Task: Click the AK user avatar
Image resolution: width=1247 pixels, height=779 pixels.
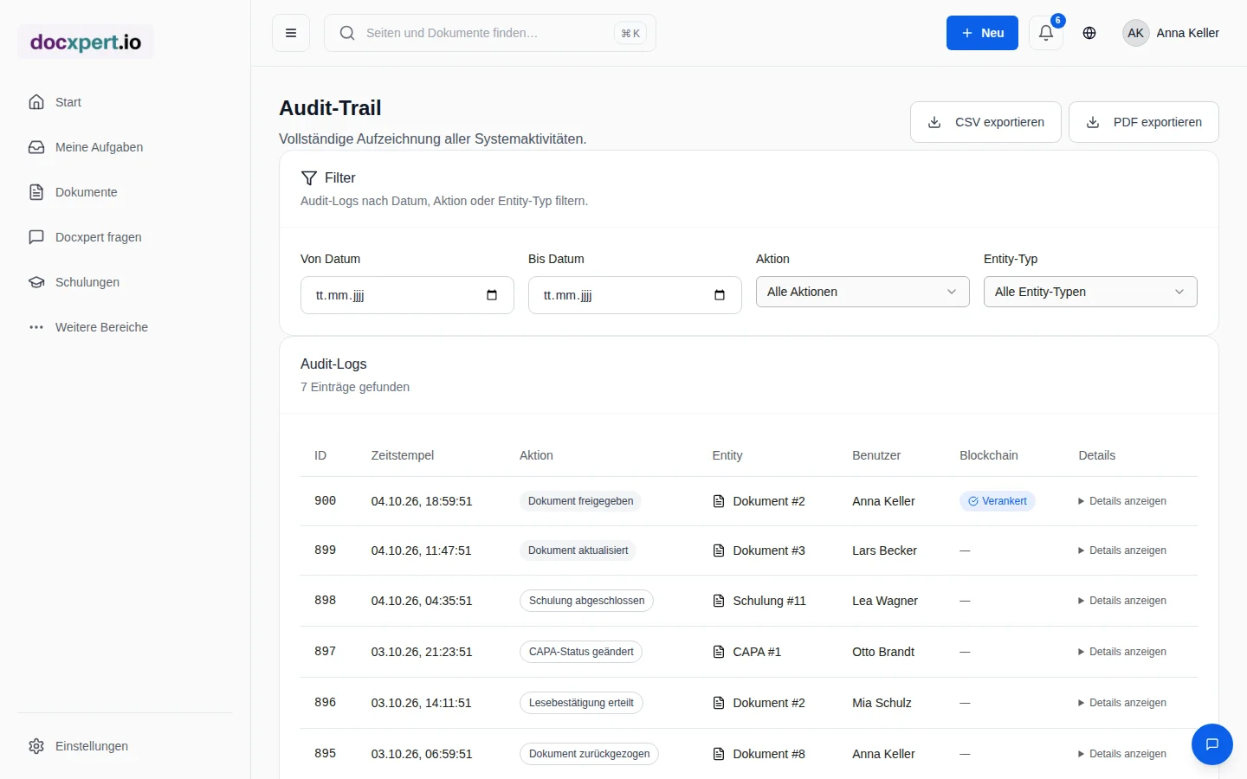Action: [1135, 33]
